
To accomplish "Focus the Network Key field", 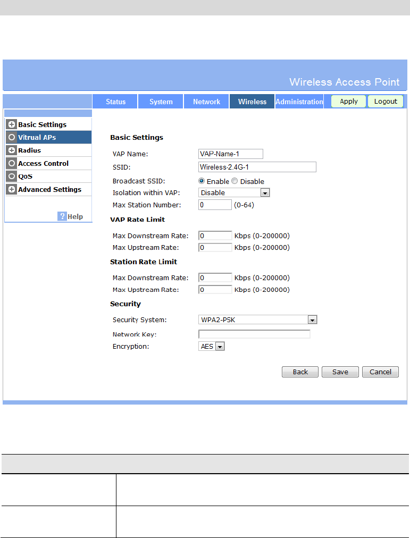I will click(254, 334).
